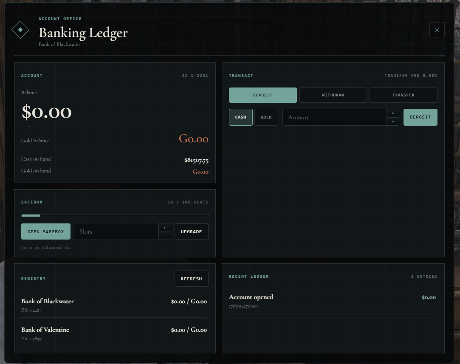Increase deposit amount with the plus stepper
The image size is (460, 364).
click(393, 113)
